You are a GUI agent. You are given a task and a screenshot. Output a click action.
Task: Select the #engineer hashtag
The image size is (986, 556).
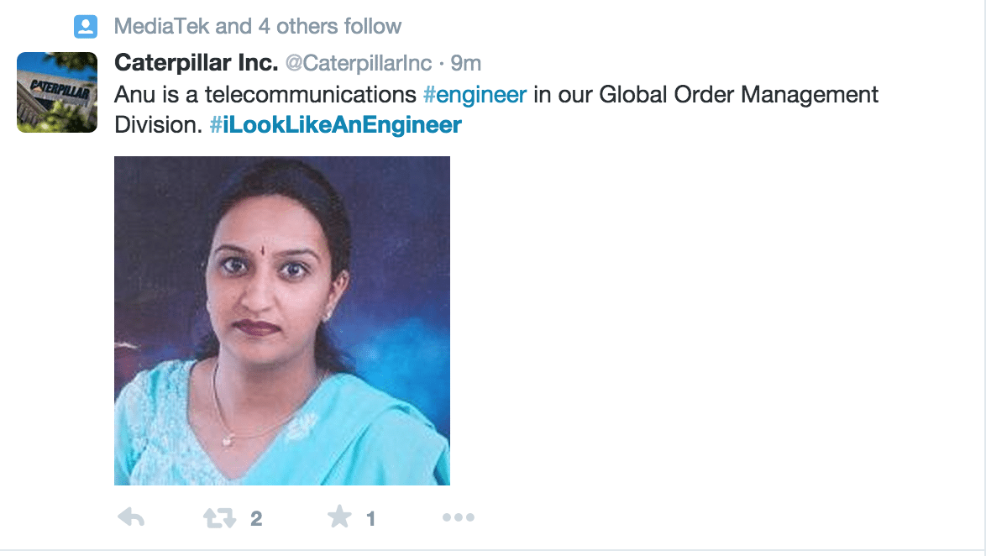475,94
